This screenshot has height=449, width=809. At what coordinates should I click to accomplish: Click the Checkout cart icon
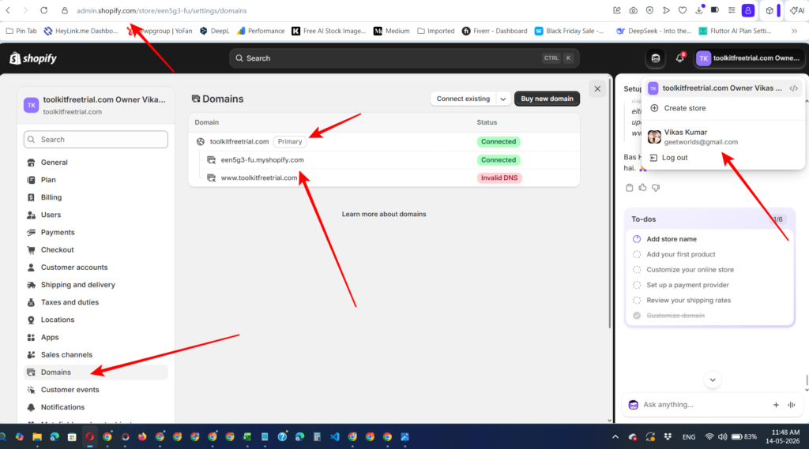point(31,250)
